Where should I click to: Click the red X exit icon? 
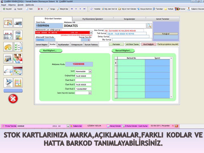tap(13, 99)
